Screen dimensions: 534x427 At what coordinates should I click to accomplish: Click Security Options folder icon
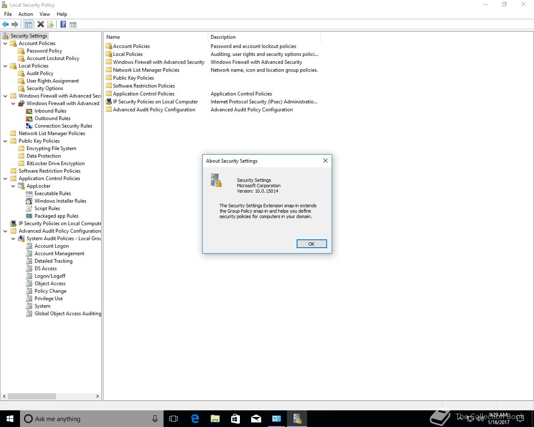(x=21, y=88)
